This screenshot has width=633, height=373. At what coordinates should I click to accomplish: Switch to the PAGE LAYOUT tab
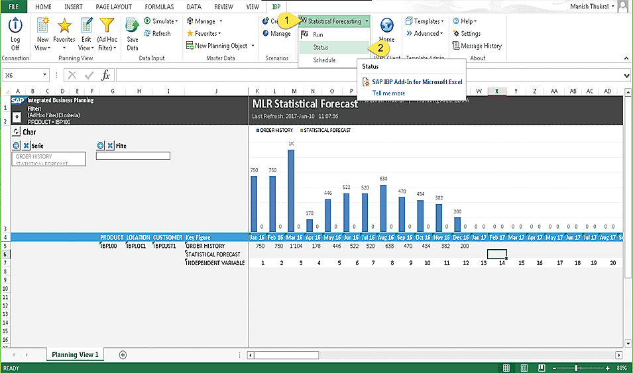(x=114, y=7)
